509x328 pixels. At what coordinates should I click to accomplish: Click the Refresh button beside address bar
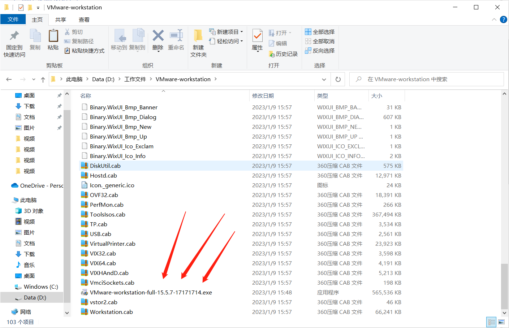338,79
